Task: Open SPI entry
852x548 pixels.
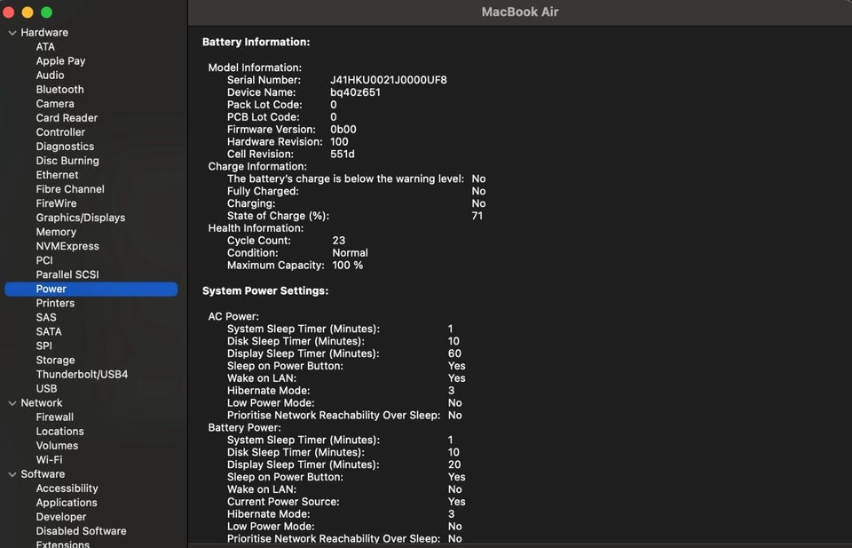Action: click(x=44, y=345)
